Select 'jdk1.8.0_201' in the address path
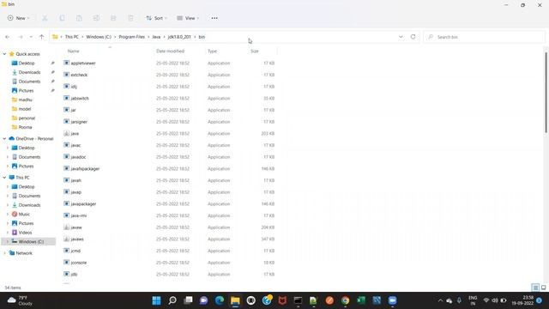 pyautogui.click(x=179, y=37)
